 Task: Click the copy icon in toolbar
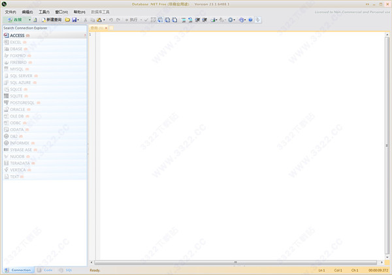(93, 20)
